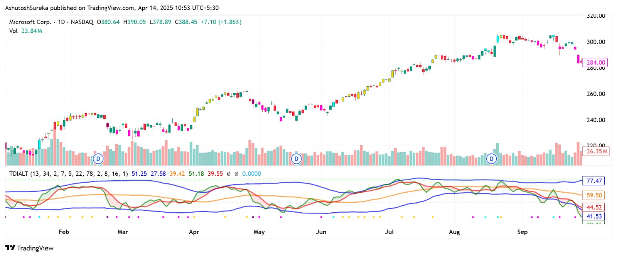Screen dimensions: 617x257
Task: Click the Aug label on time axis
Action: pyautogui.click(x=454, y=232)
